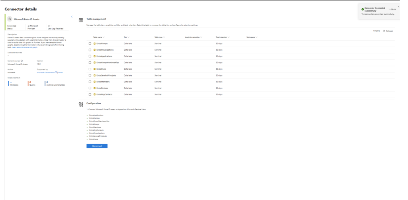Expand the Tier column header dropdown

pyautogui.click(x=127, y=37)
